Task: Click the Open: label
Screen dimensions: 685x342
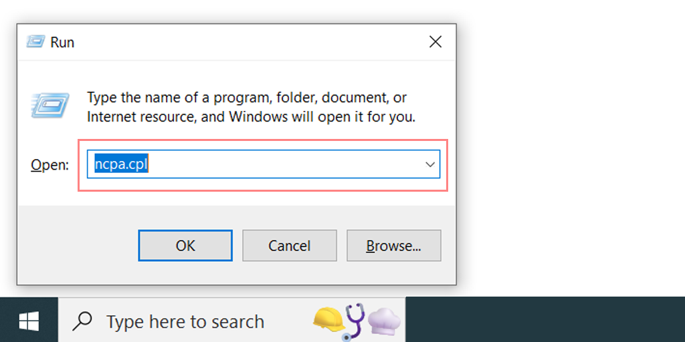Action: (50, 165)
